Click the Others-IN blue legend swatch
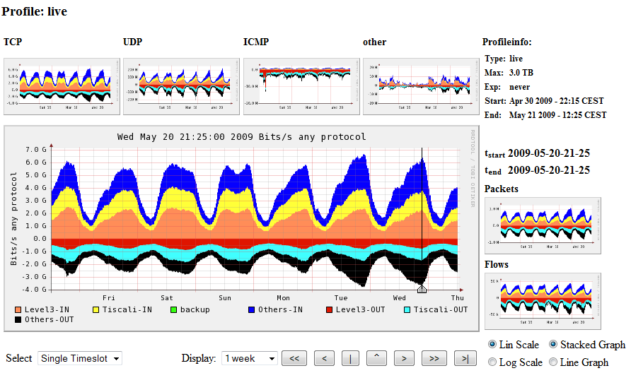Viewport: 631px width, 373px height. [x=252, y=309]
